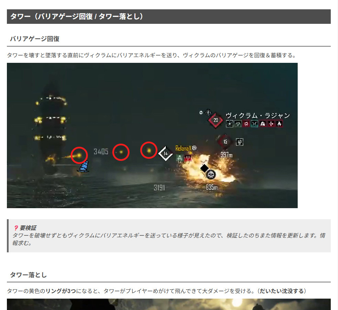Click the 397m distance label
The image size is (338, 310).
[x=226, y=155]
